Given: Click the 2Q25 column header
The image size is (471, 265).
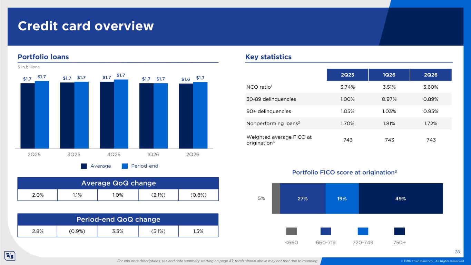Looking at the screenshot, I should coord(348,75).
